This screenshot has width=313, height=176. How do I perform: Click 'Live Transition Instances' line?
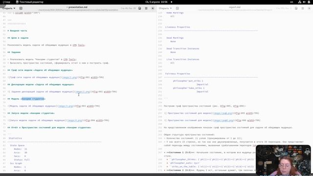coord(182,60)
